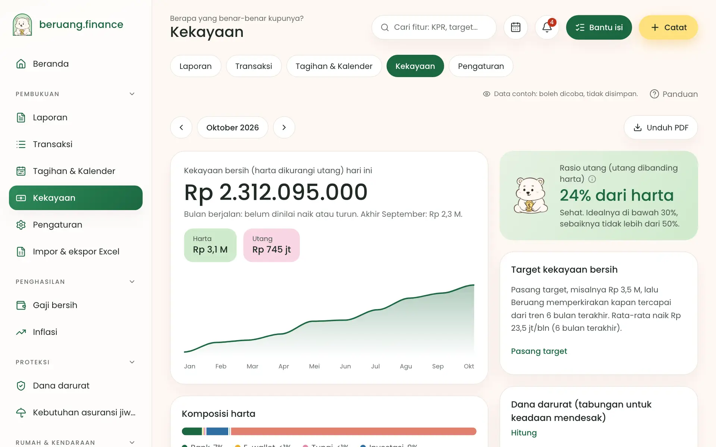
Task: Open the calendar icon in header
Action: click(515, 27)
